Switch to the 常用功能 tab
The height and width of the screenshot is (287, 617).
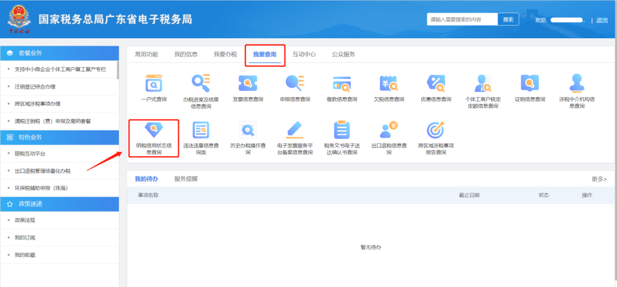[x=146, y=54]
